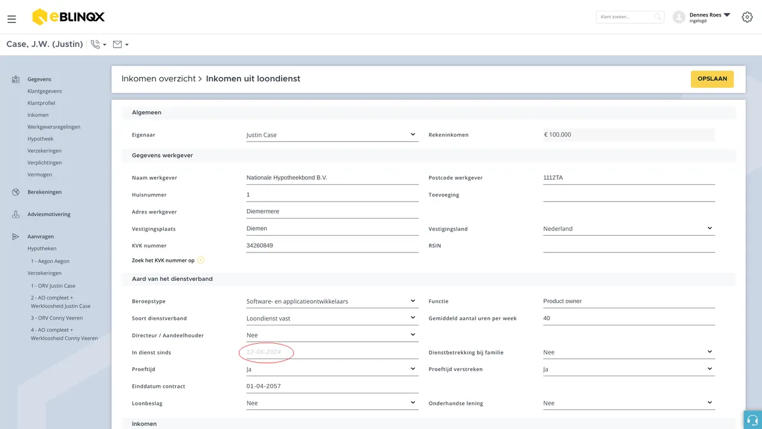762x429 pixels.
Task: Open 1 - Aegon Aegon mortgage request
Action: coord(50,261)
